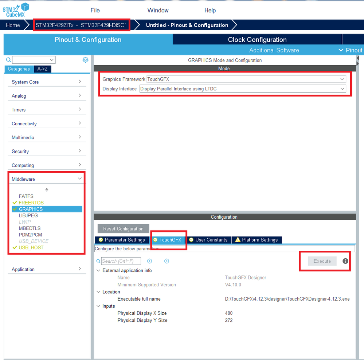Click Physical Display Y Size value 272

(229, 320)
